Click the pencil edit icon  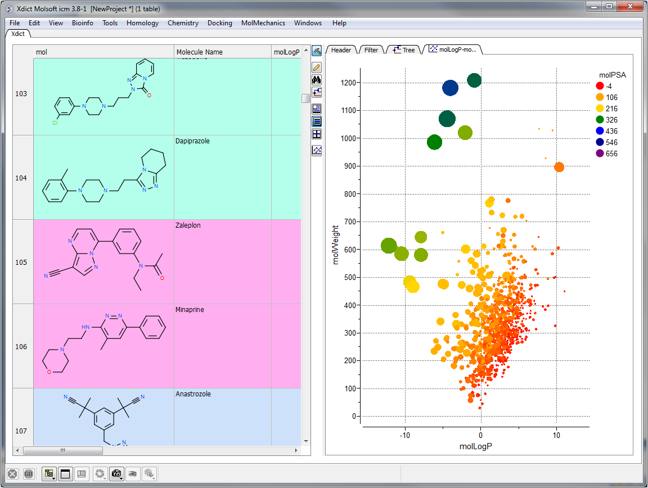317,67
